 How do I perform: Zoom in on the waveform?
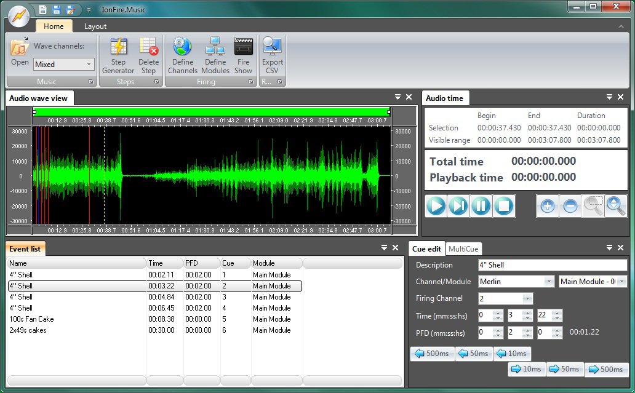[x=548, y=206]
